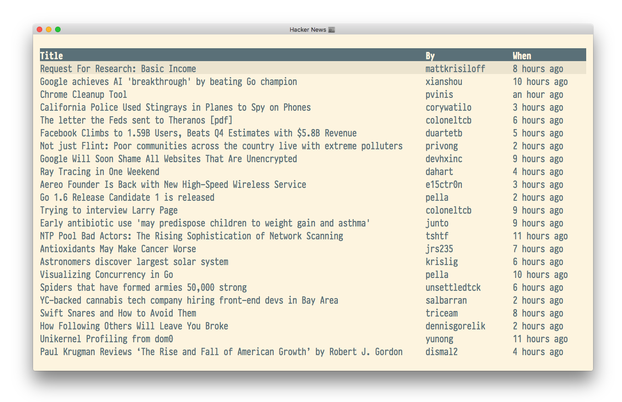Screen dimensions: 622x402
Task: Click author name tshtf
Action: pos(437,236)
